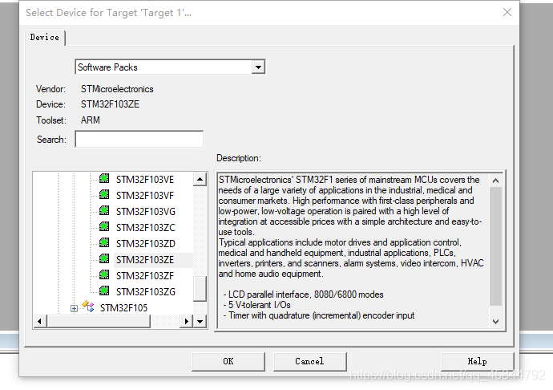
Task: Click the chip icon beside STM32F103ZG
Action: [x=104, y=290]
